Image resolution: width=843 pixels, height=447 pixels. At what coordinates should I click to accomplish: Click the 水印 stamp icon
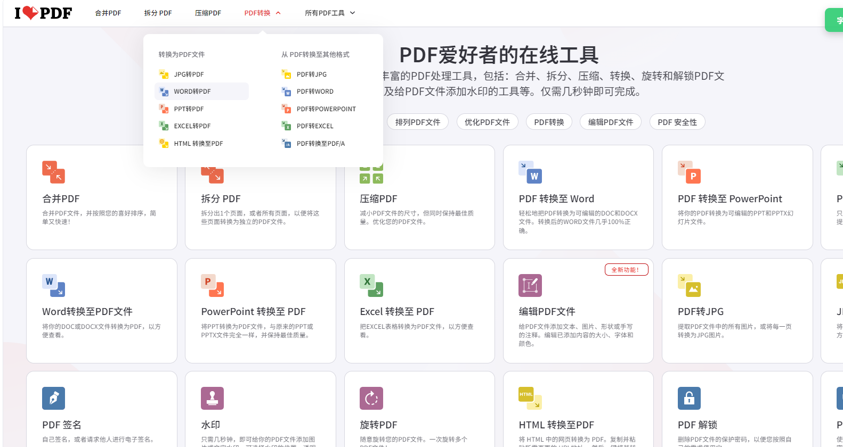(212, 398)
